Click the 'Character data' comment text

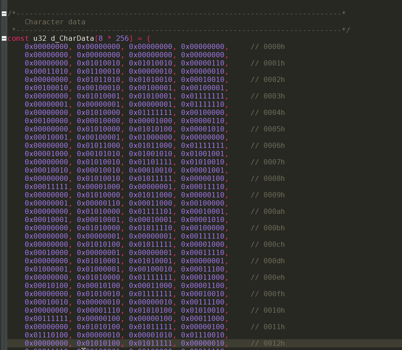[55, 22]
